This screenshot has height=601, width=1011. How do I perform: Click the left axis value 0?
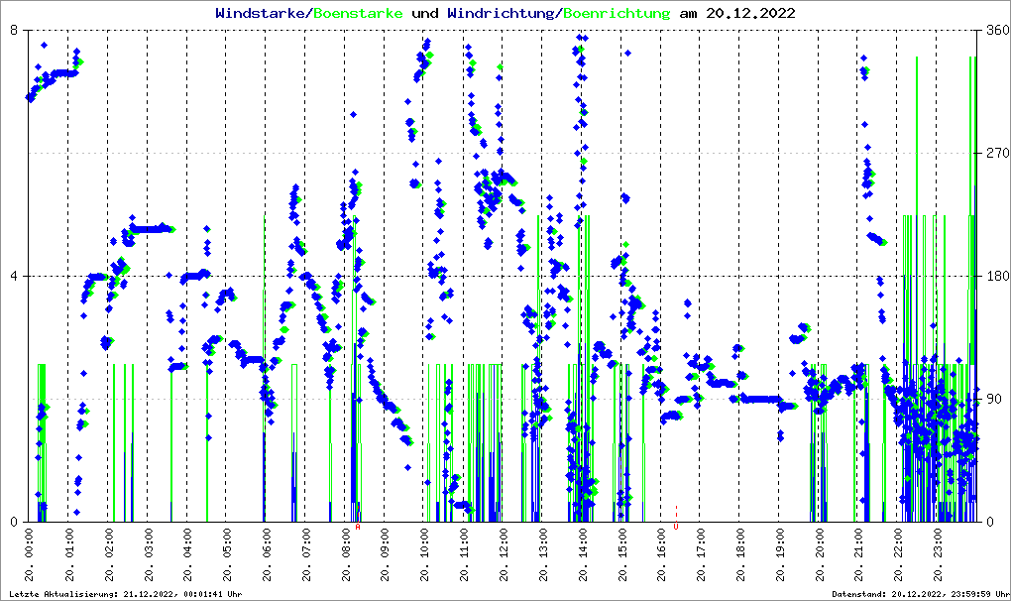14,522
